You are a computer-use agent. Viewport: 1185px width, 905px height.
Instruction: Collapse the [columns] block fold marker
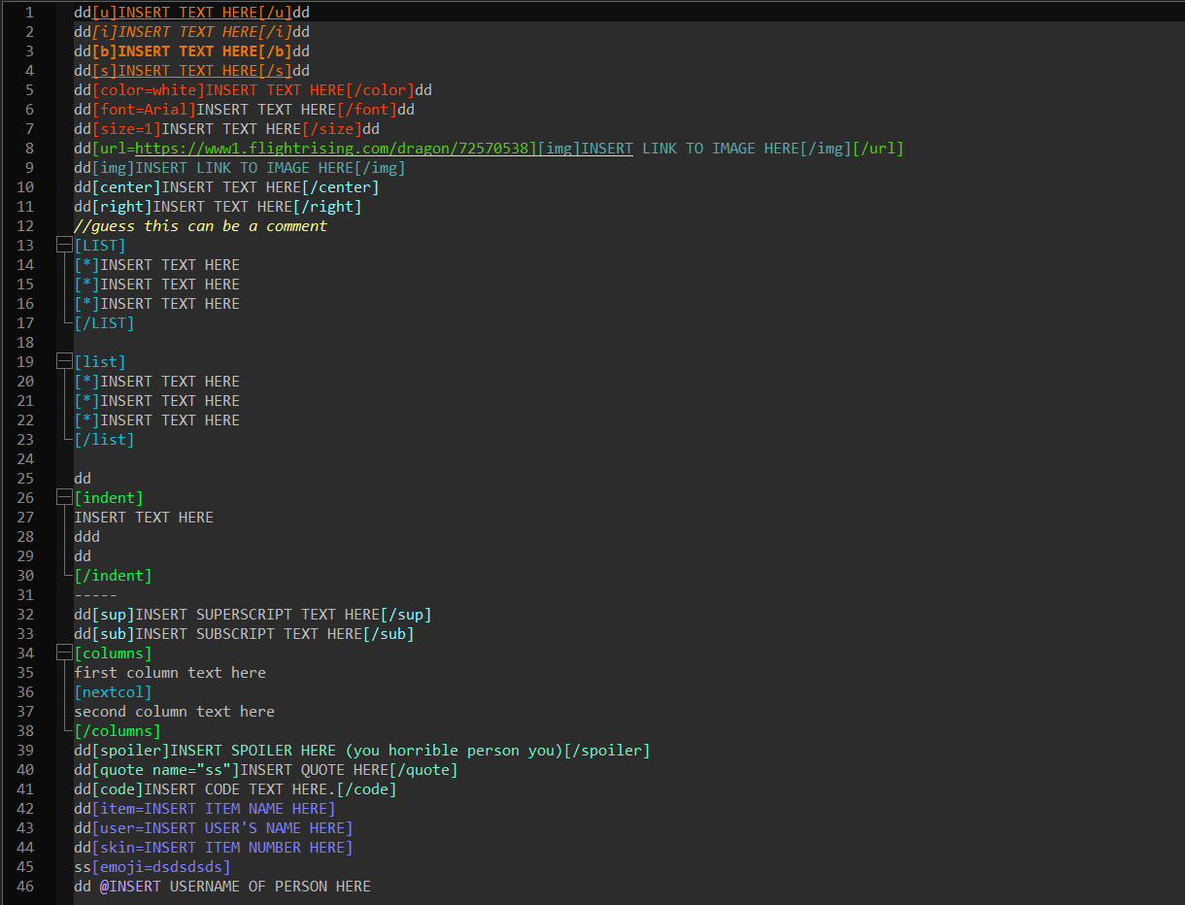(63, 653)
